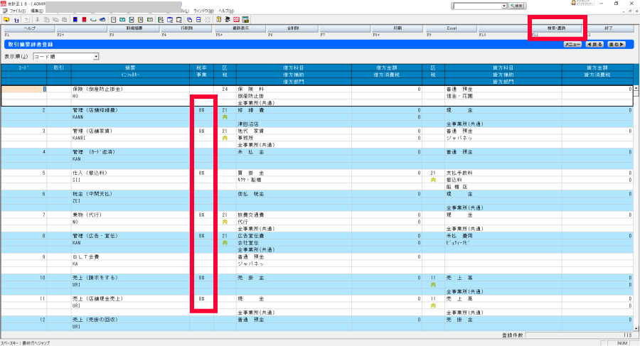Screen dimensions: 640x346
Task: Click the 新規摘要 button
Action: coord(133,28)
